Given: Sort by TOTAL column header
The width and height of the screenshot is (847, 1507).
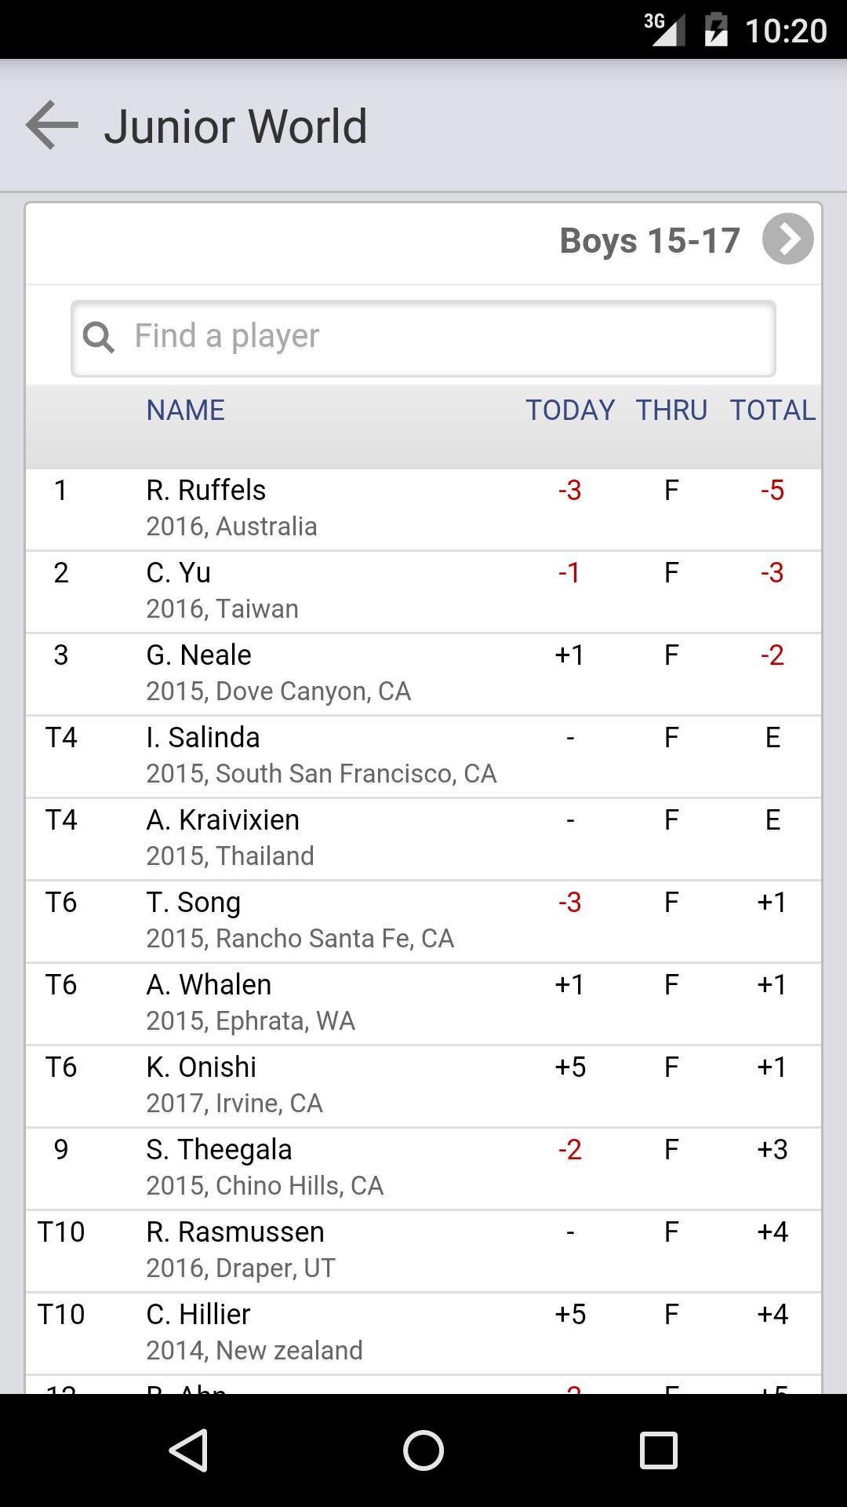Looking at the screenshot, I should coord(772,410).
